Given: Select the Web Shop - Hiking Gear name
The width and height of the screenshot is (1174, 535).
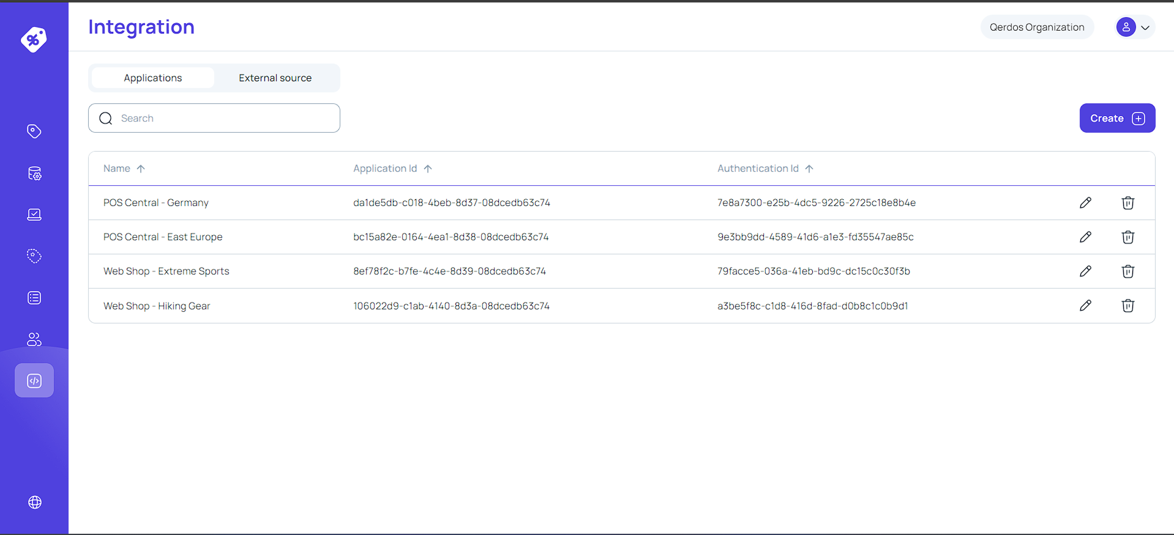Looking at the screenshot, I should [157, 306].
